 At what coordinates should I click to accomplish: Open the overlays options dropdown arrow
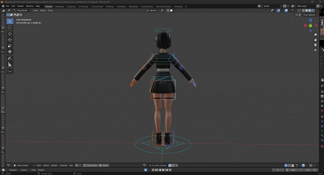289,11
